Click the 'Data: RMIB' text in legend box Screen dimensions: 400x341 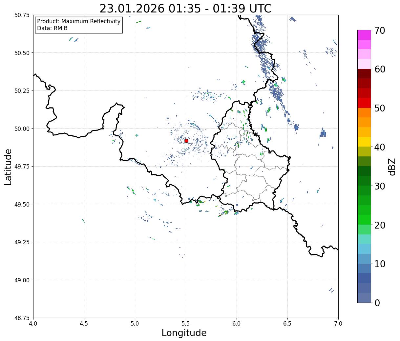click(52, 28)
